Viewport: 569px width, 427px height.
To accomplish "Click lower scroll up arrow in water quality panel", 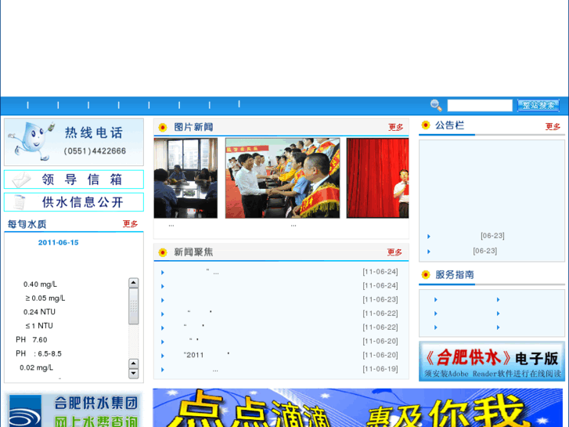I will [x=134, y=364].
